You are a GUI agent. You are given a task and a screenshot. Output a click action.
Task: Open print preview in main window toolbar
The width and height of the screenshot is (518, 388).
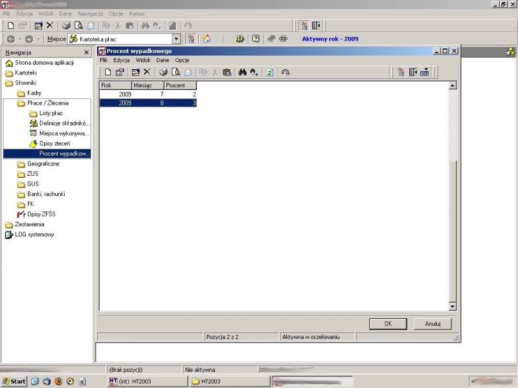(78, 26)
